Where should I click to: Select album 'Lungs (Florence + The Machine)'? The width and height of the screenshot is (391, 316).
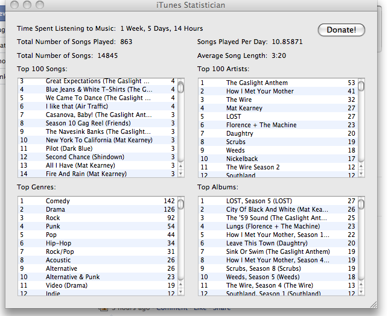[x=278, y=226]
